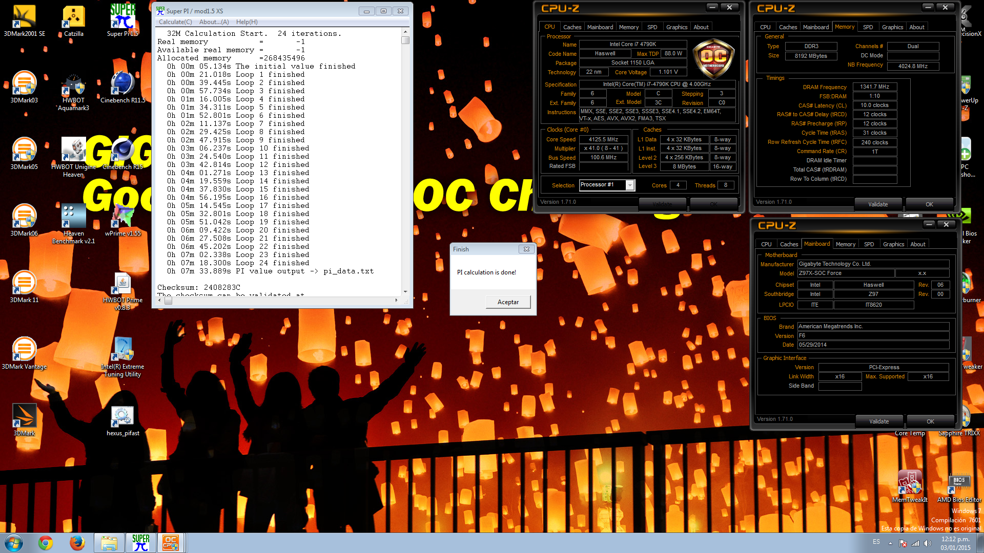Switch to CPU-Z OC taskbar button
Image resolution: width=984 pixels, height=553 pixels.
coord(171,543)
